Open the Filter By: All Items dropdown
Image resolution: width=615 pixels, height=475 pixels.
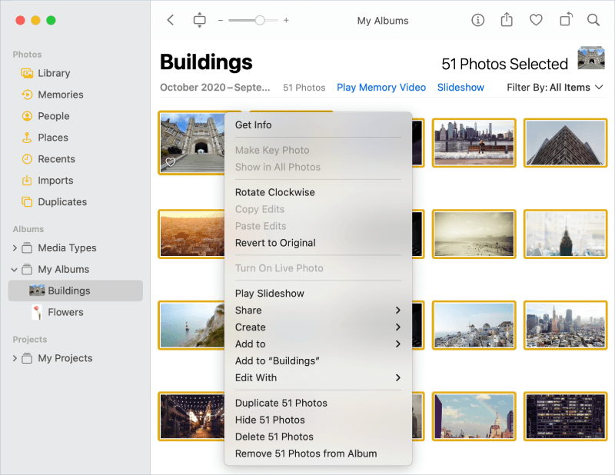click(554, 87)
